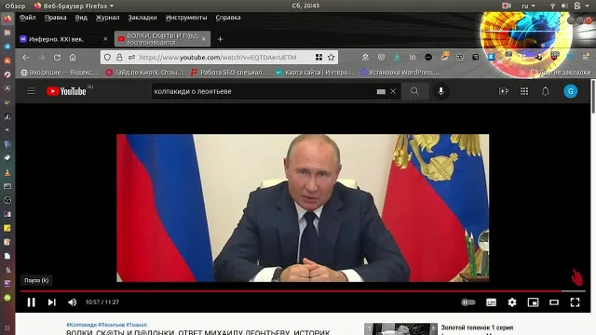
Task: Expand the hidden bookmarks chevron
Action: 521,73
